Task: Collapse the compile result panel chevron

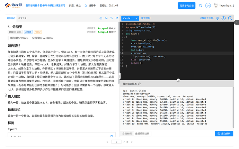Action: pos(178,80)
